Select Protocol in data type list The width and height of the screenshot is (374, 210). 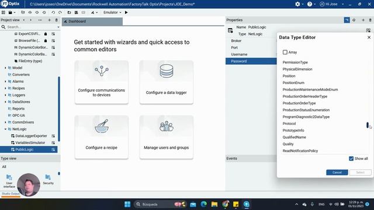pos(289,124)
